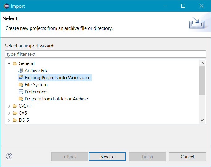The width and height of the screenshot is (211, 167).
Task: Click the Eclipse logo in title bar
Action: coord(6,6)
